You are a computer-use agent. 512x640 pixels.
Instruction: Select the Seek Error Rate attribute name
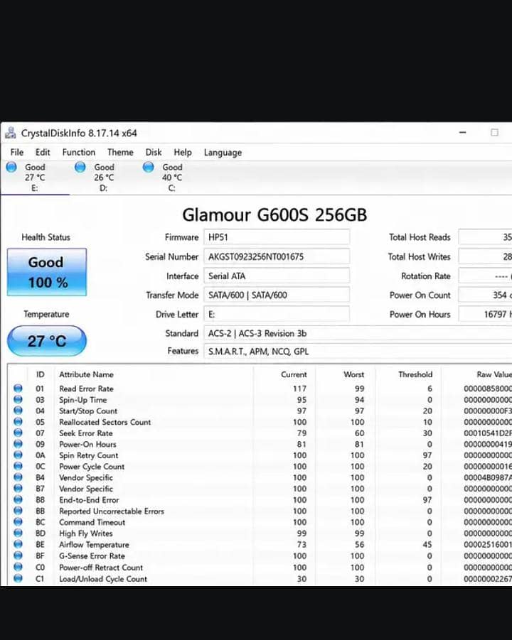click(86, 433)
